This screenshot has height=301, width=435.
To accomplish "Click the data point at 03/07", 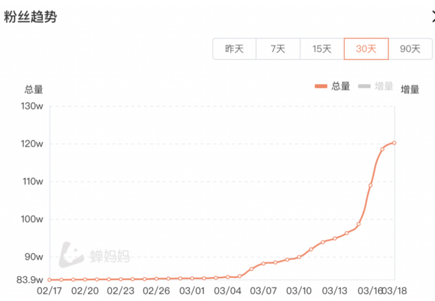I will [264, 264].
